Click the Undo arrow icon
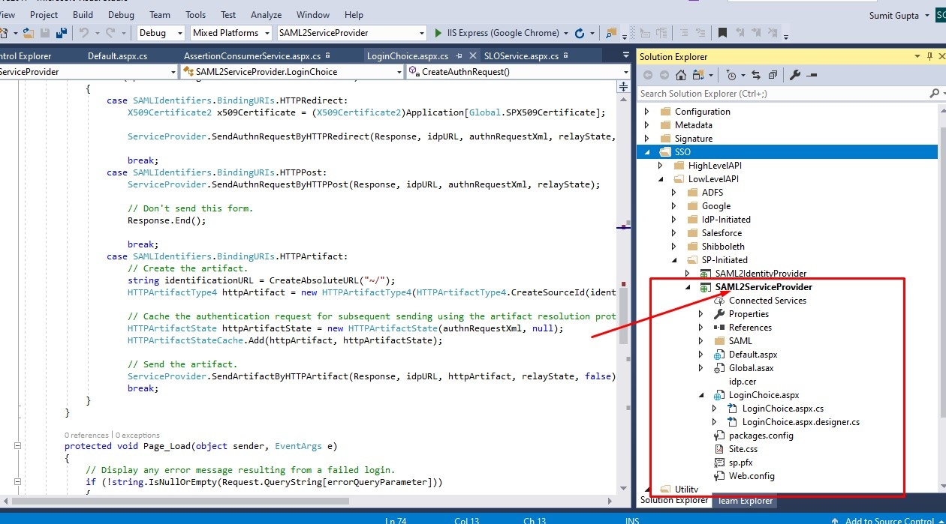The image size is (946, 524). coord(84,33)
